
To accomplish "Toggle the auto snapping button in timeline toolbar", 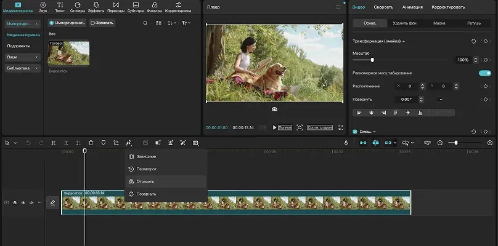I will point(376,143).
